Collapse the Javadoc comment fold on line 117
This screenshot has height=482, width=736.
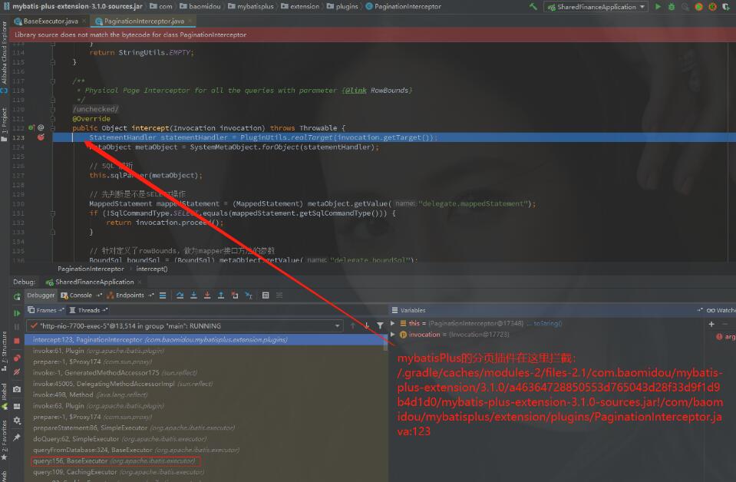click(x=52, y=81)
